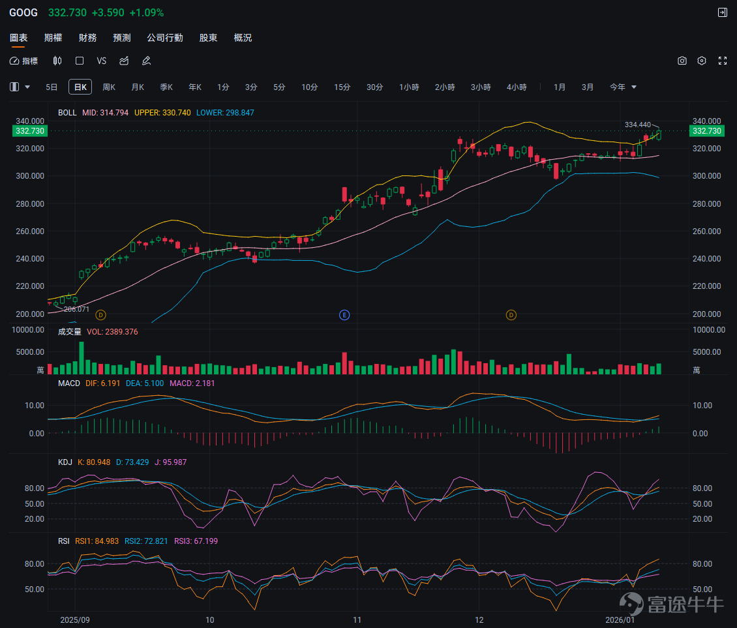Click the 206.071 low price label
737x628 pixels.
coord(76,309)
